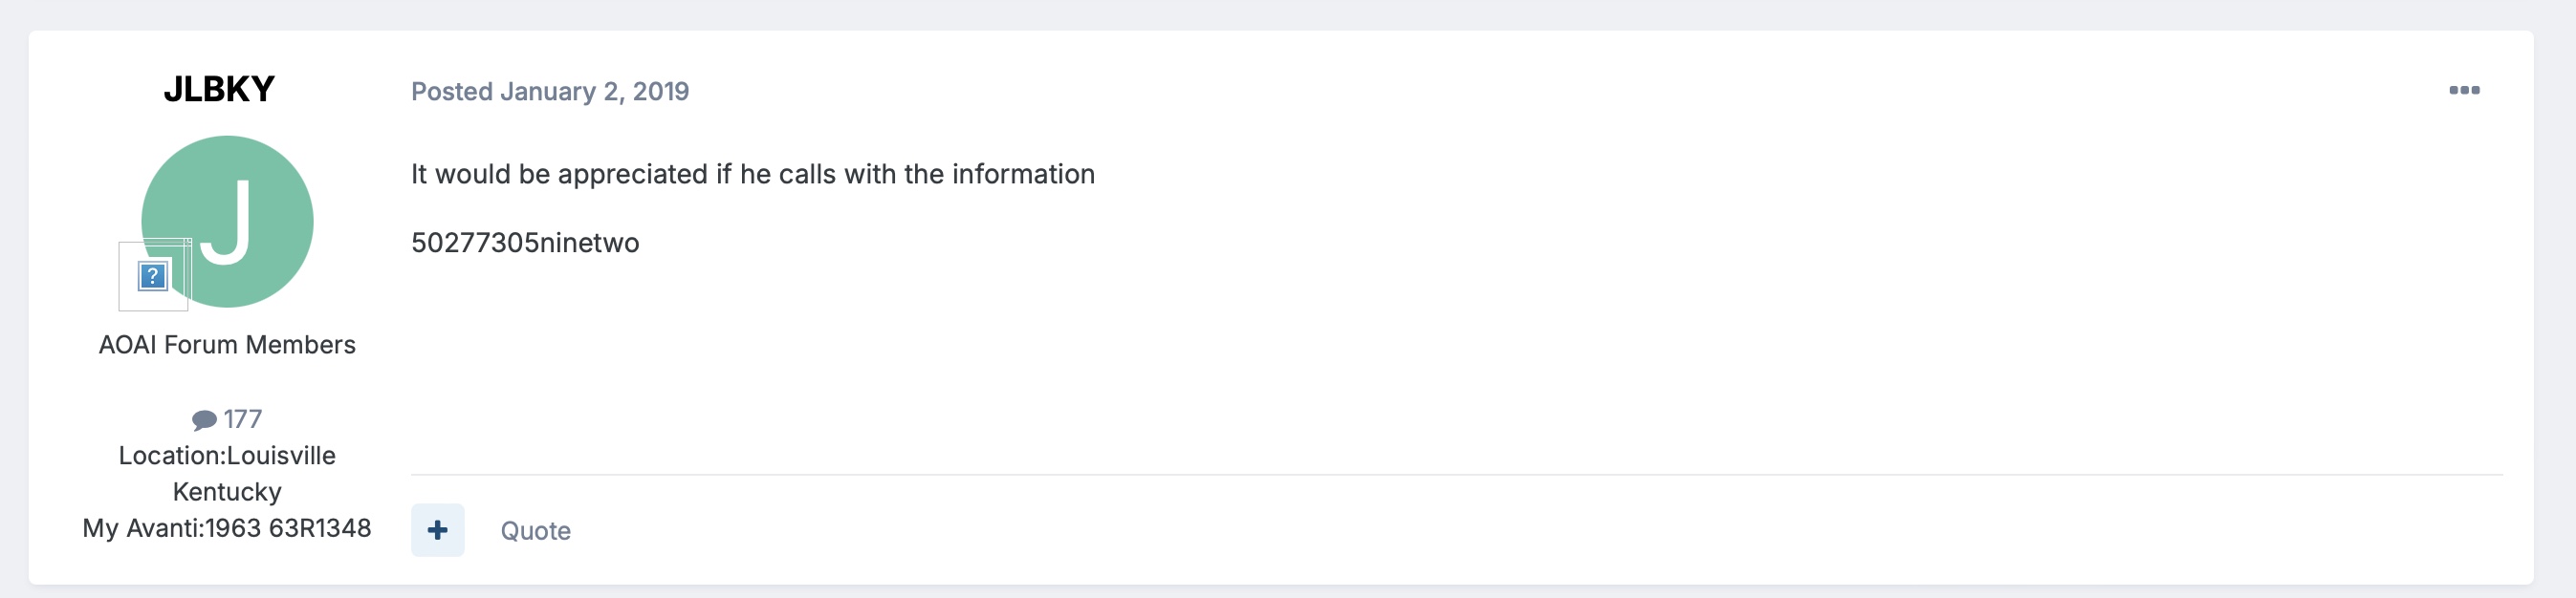Click the plus MultiQuote button

click(437, 530)
